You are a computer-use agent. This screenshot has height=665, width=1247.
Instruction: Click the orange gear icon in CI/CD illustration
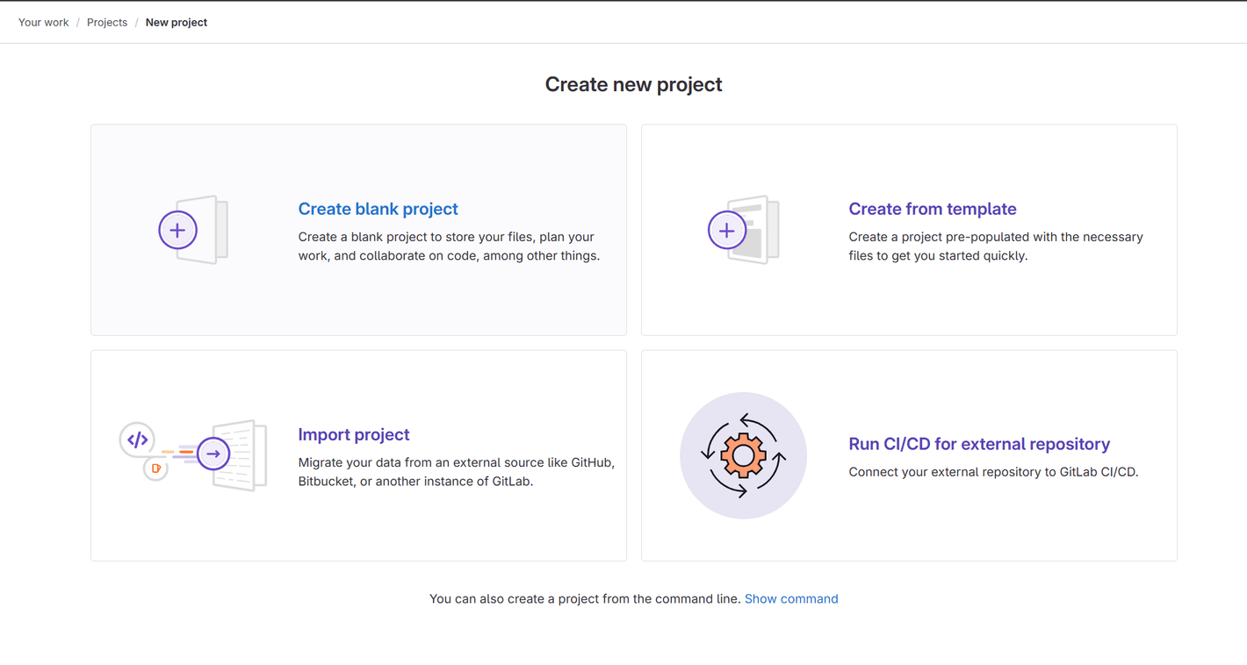click(x=744, y=455)
